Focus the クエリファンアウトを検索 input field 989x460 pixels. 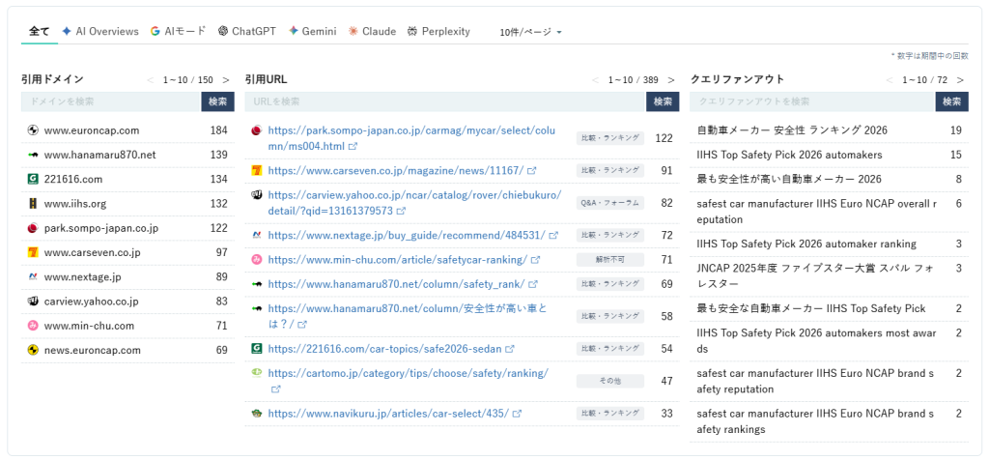[811, 101]
